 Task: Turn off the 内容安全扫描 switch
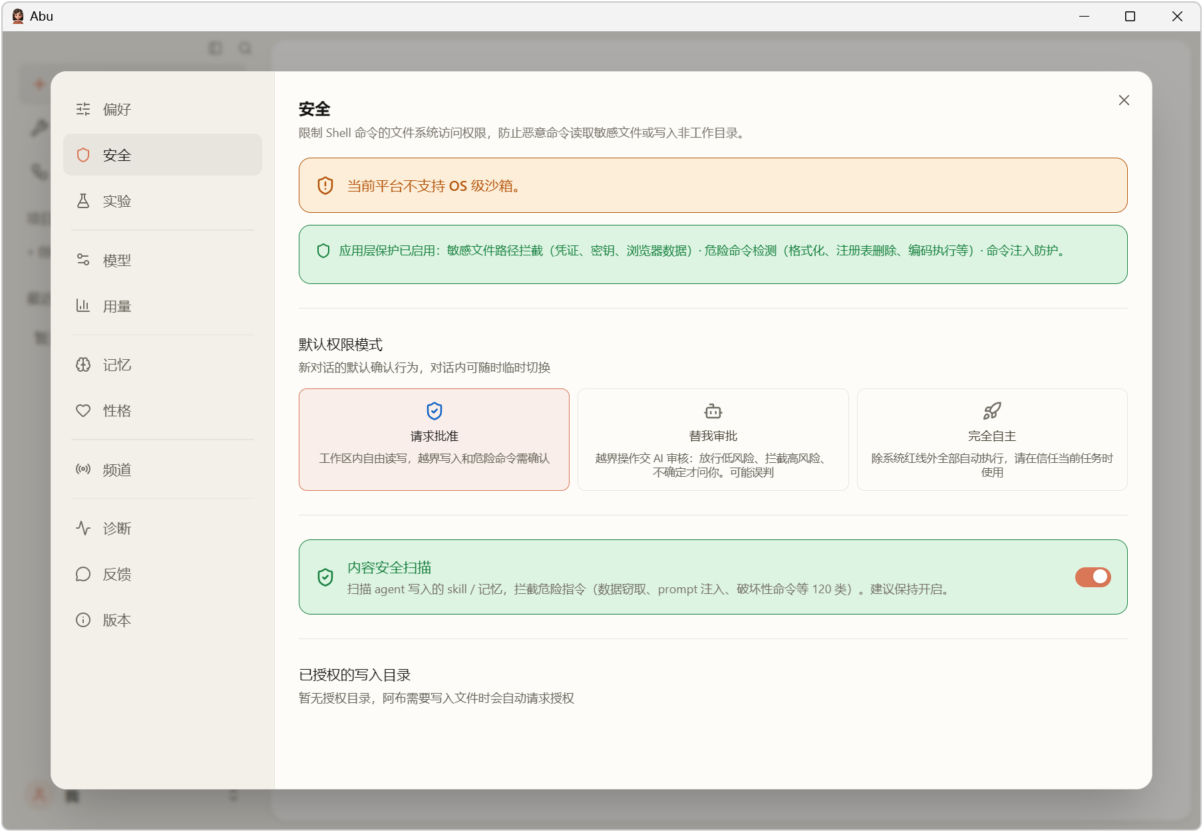(x=1093, y=577)
